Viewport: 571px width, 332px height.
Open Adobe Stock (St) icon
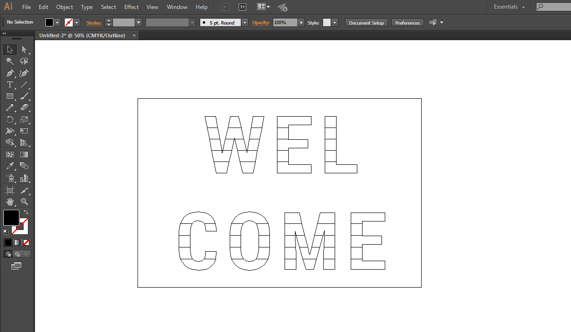tap(242, 7)
